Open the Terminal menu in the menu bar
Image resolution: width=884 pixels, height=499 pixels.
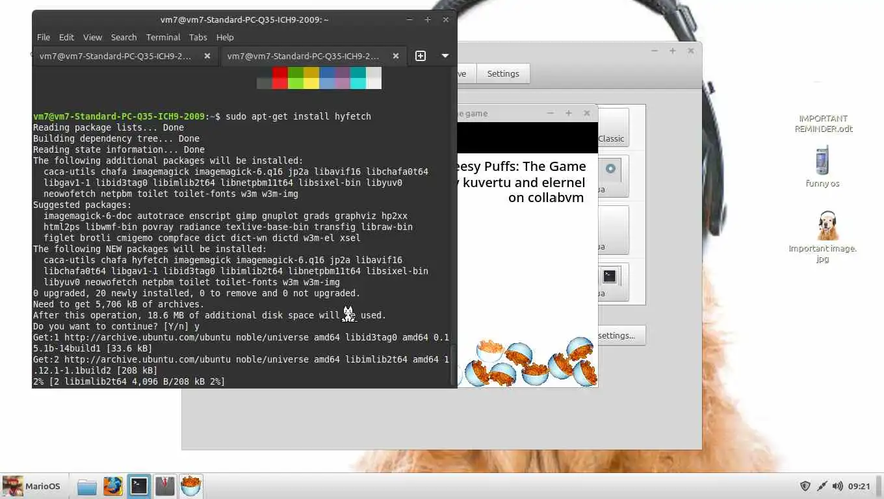coord(163,37)
